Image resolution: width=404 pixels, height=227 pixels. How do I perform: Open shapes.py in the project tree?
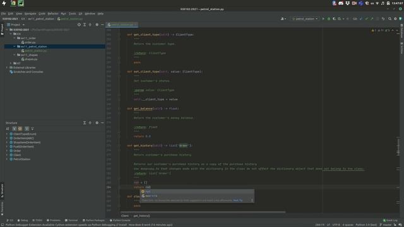pos(30,59)
